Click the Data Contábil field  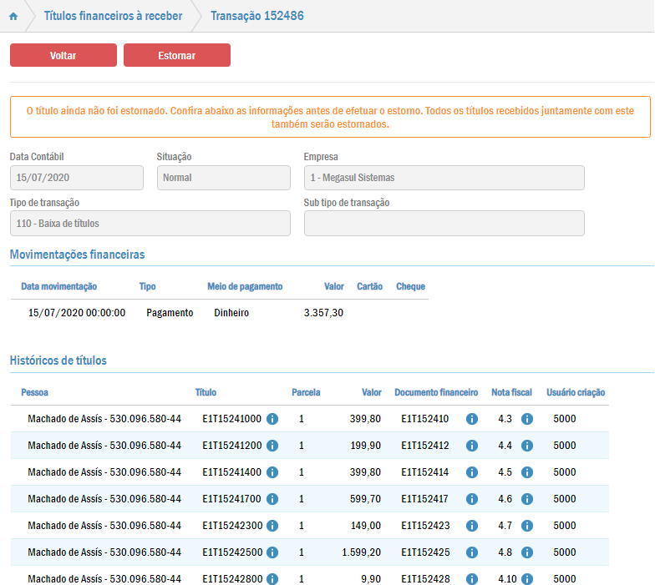pyautogui.click(x=77, y=178)
